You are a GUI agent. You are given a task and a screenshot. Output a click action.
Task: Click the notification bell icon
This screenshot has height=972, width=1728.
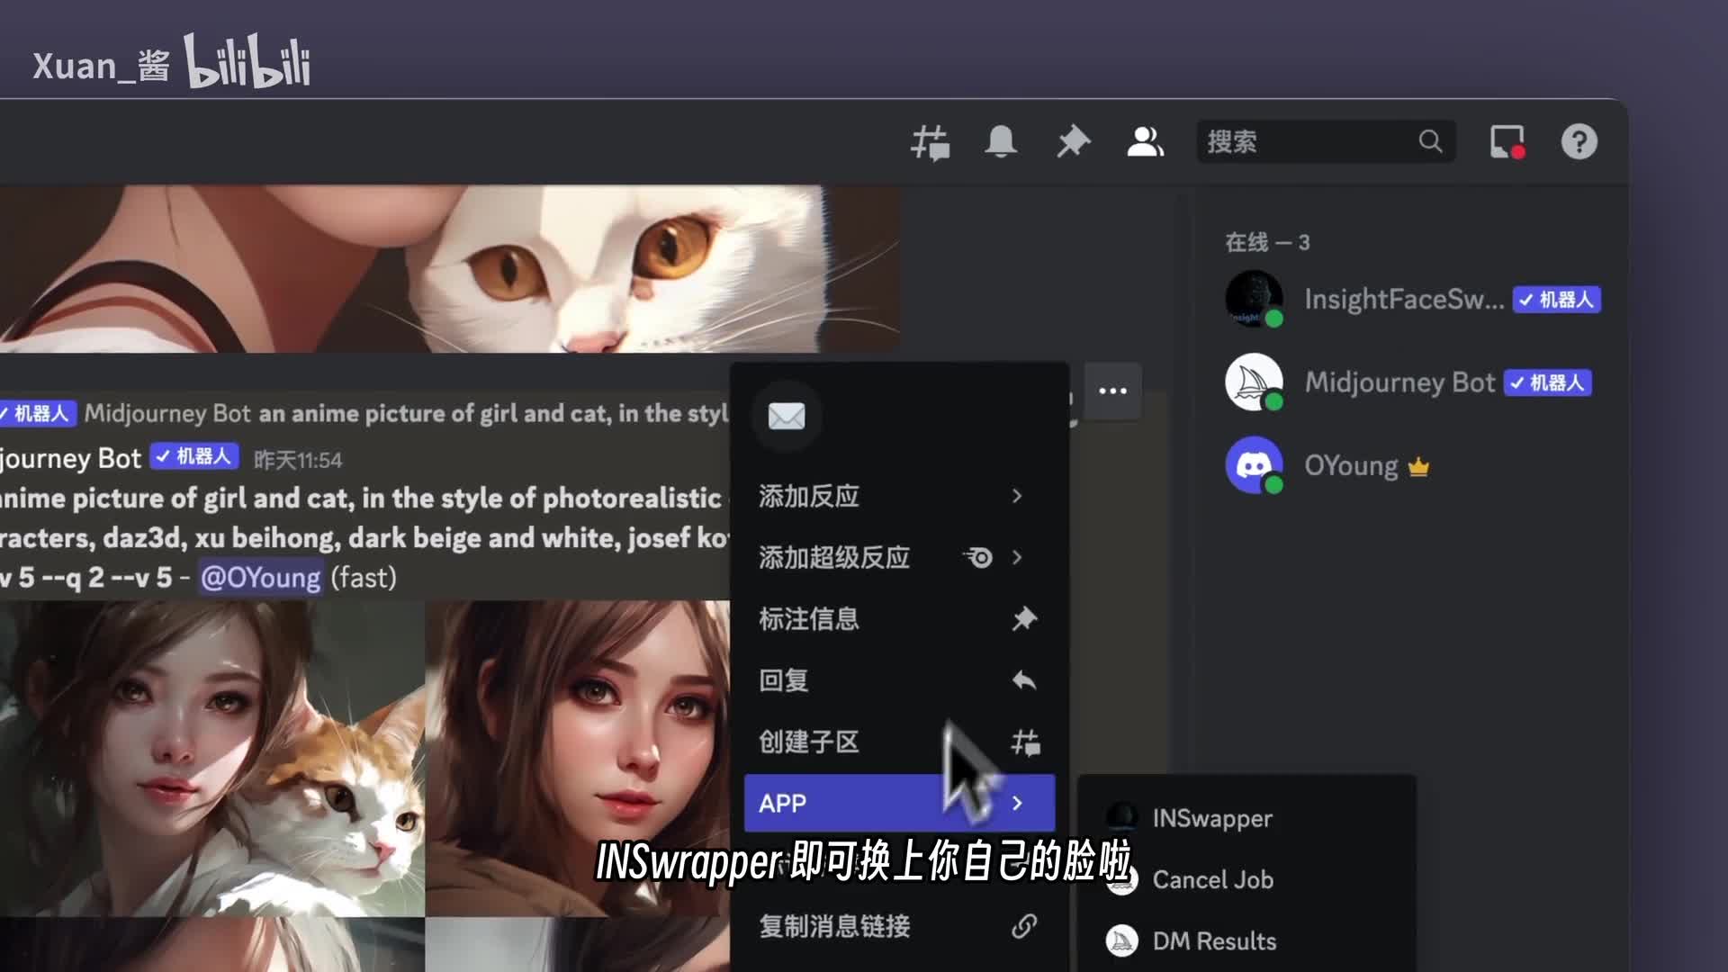pos(1001,142)
